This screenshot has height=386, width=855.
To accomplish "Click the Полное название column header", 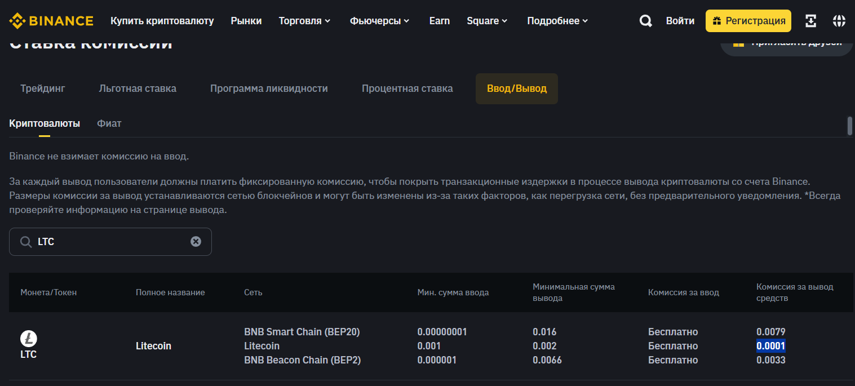I will coord(170,292).
